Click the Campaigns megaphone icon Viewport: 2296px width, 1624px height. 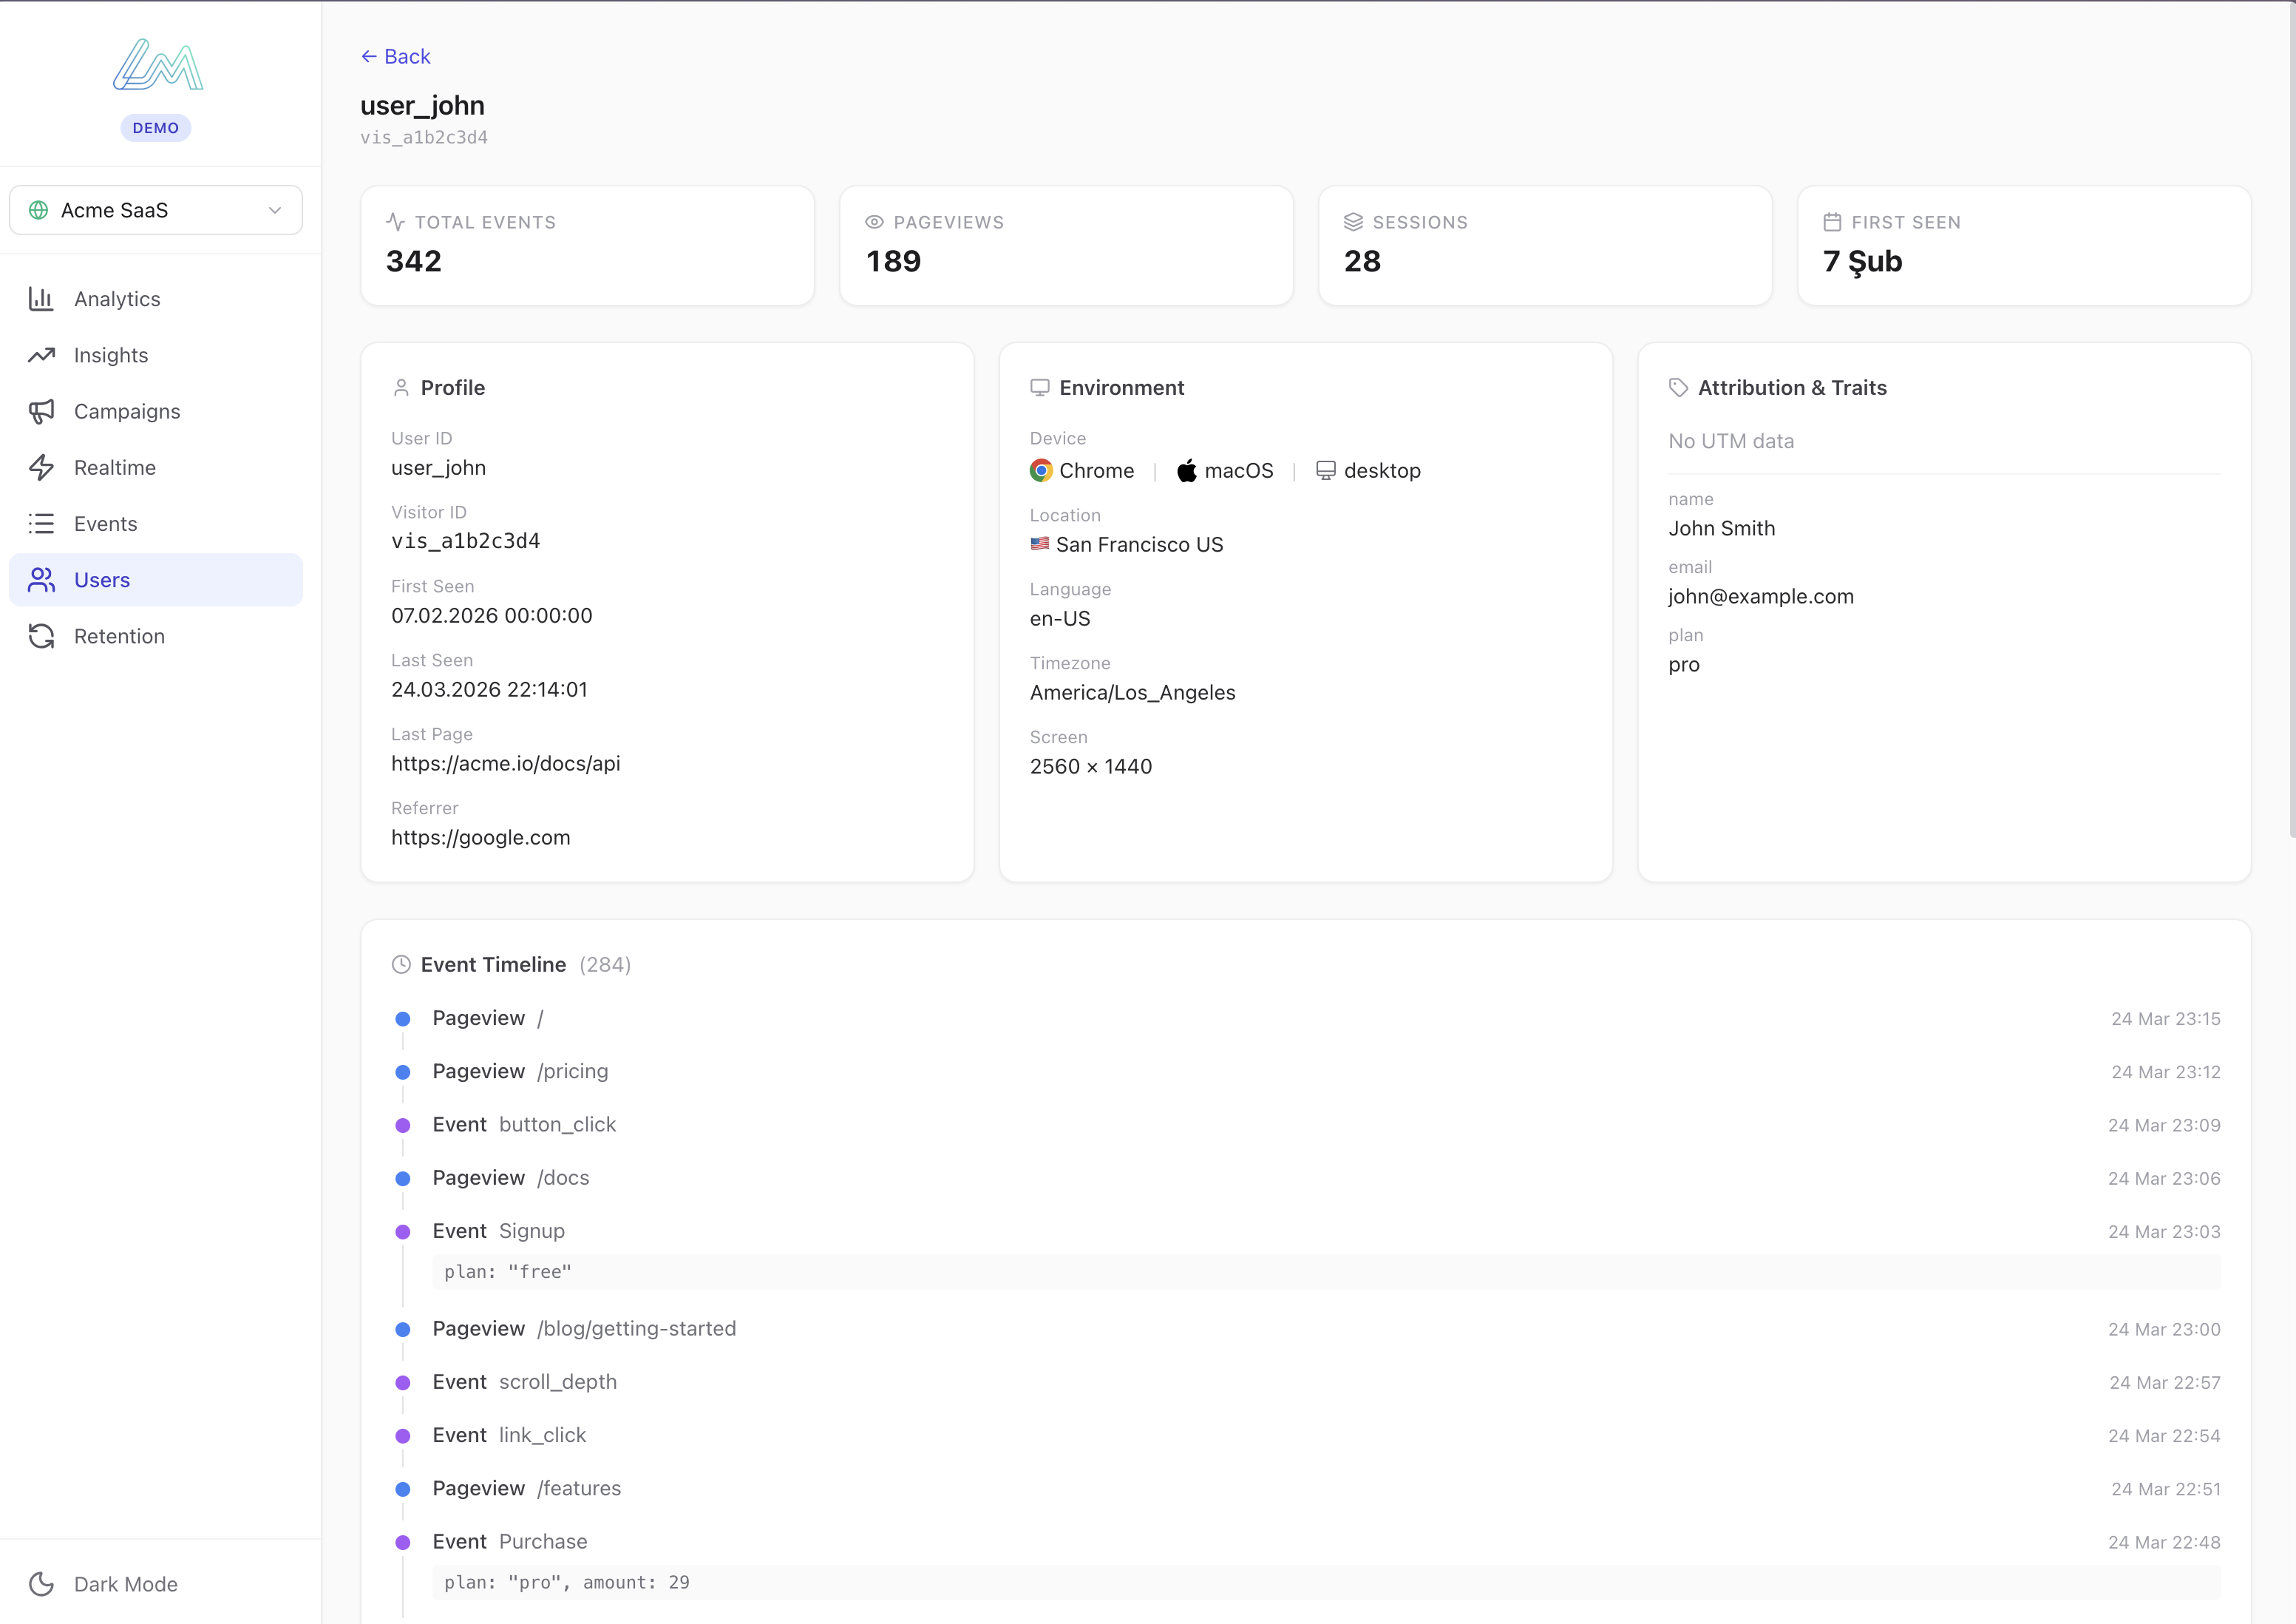(x=41, y=411)
